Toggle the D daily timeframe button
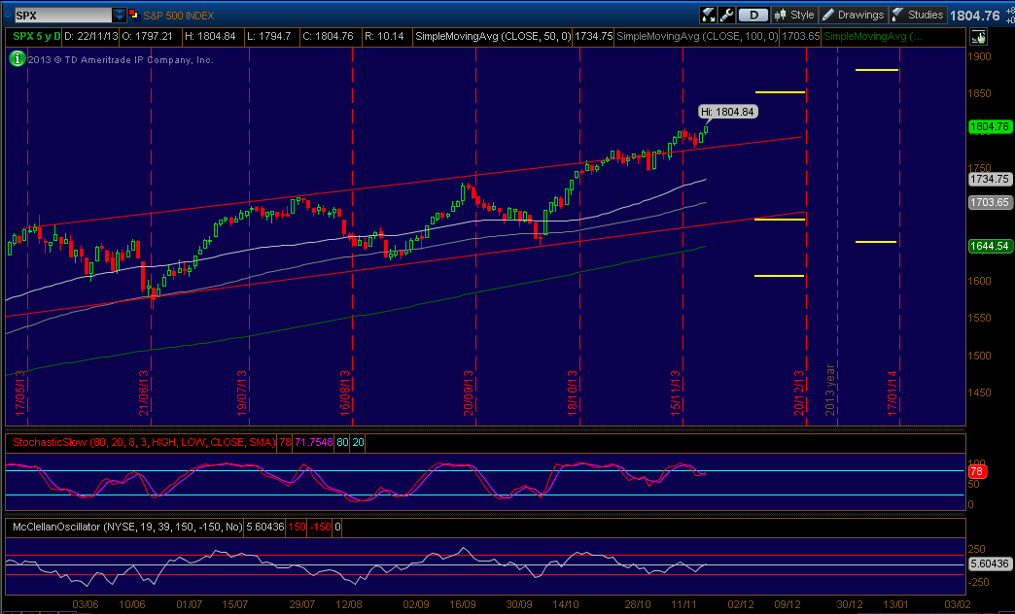 [752, 15]
